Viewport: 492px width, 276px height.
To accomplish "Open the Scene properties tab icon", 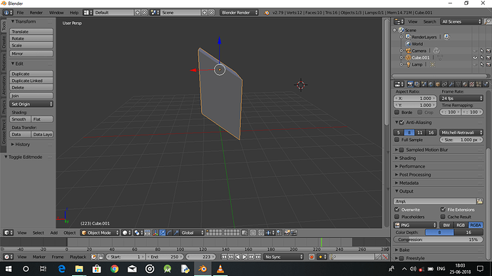I will click(x=424, y=84).
